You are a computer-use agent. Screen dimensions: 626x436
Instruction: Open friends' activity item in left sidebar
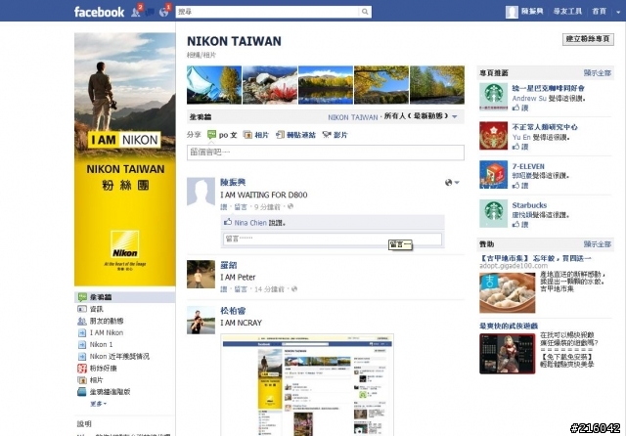click(107, 321)
